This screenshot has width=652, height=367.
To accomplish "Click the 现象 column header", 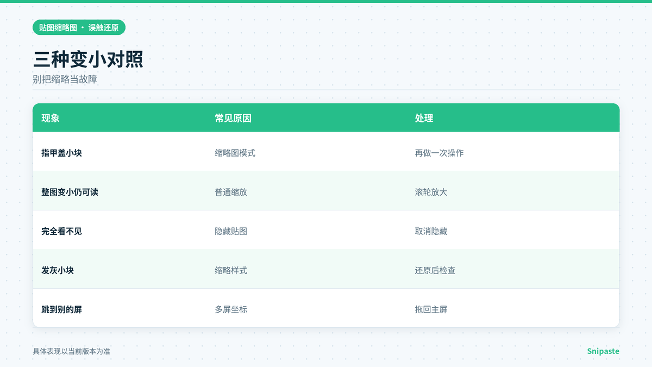I will coord(51,118).
